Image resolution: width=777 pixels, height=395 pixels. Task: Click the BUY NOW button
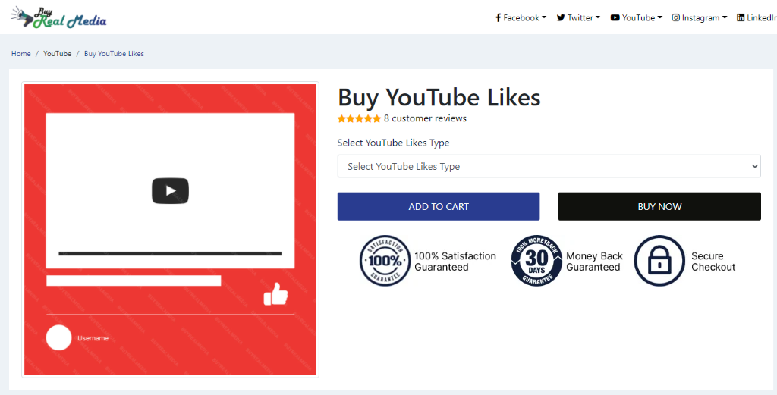click(x=659, y=206)
